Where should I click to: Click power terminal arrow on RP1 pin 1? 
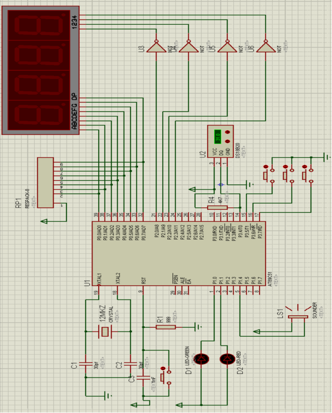[x=44, y=221]
